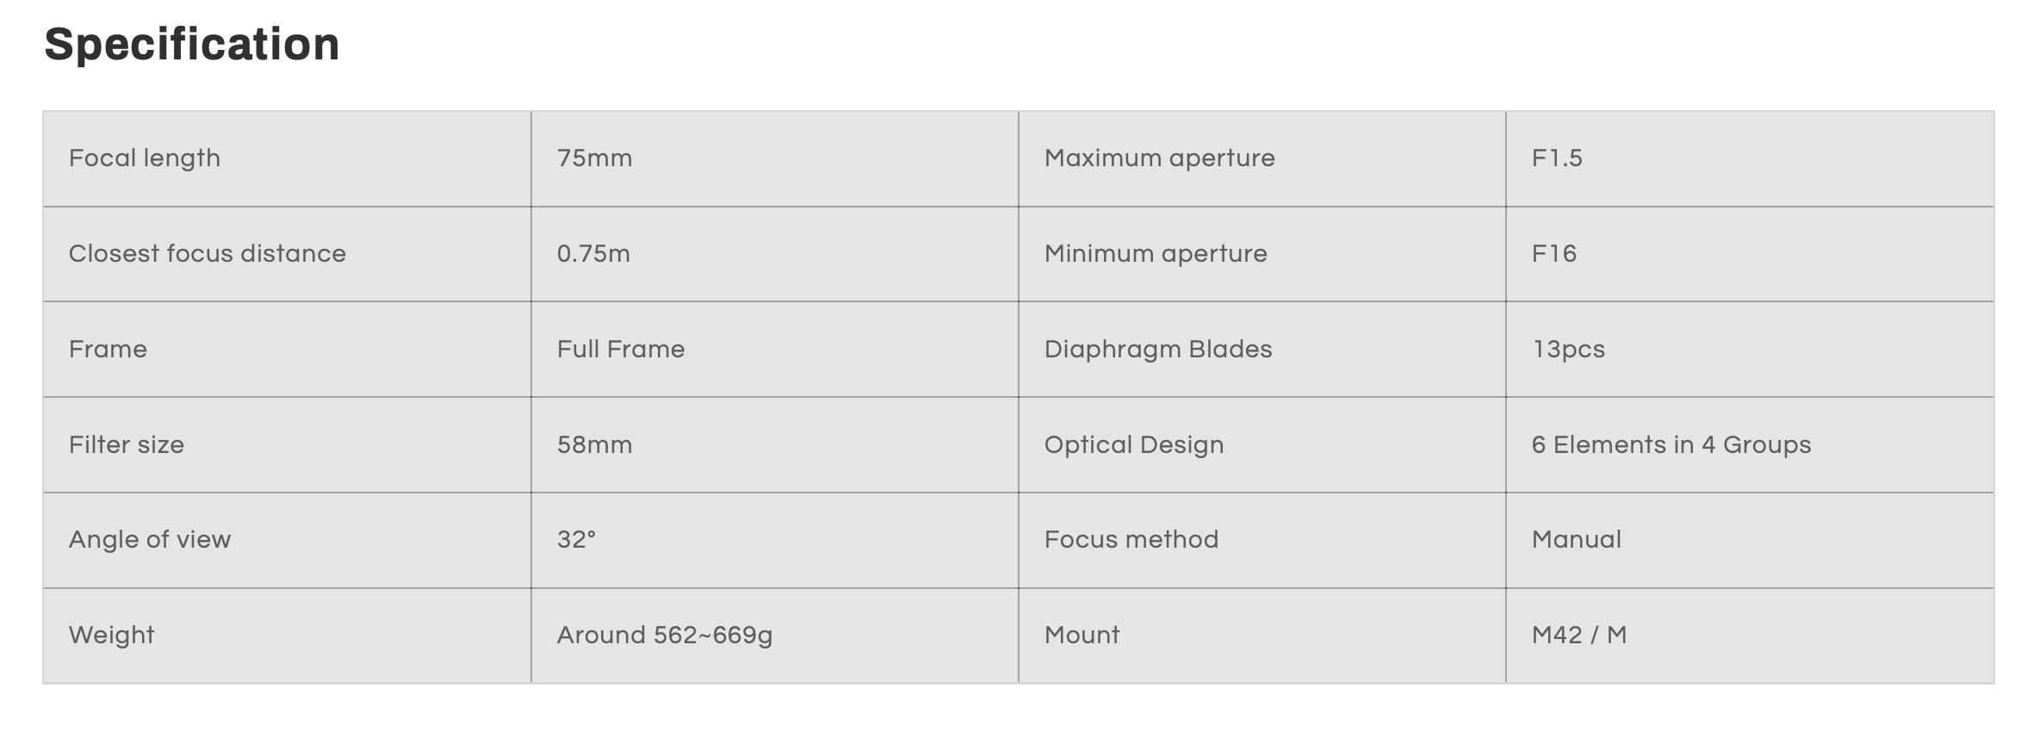Click the Around 562~669g weight value
The height and width of the screenshot is (744, 2027).
(x=665, y=635)
